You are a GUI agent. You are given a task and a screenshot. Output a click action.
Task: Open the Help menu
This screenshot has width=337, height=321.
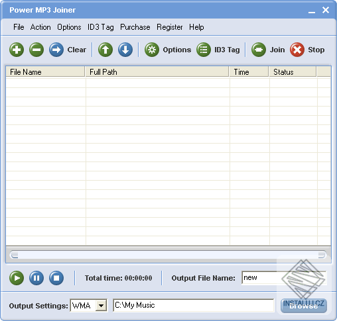click(196, 27)
